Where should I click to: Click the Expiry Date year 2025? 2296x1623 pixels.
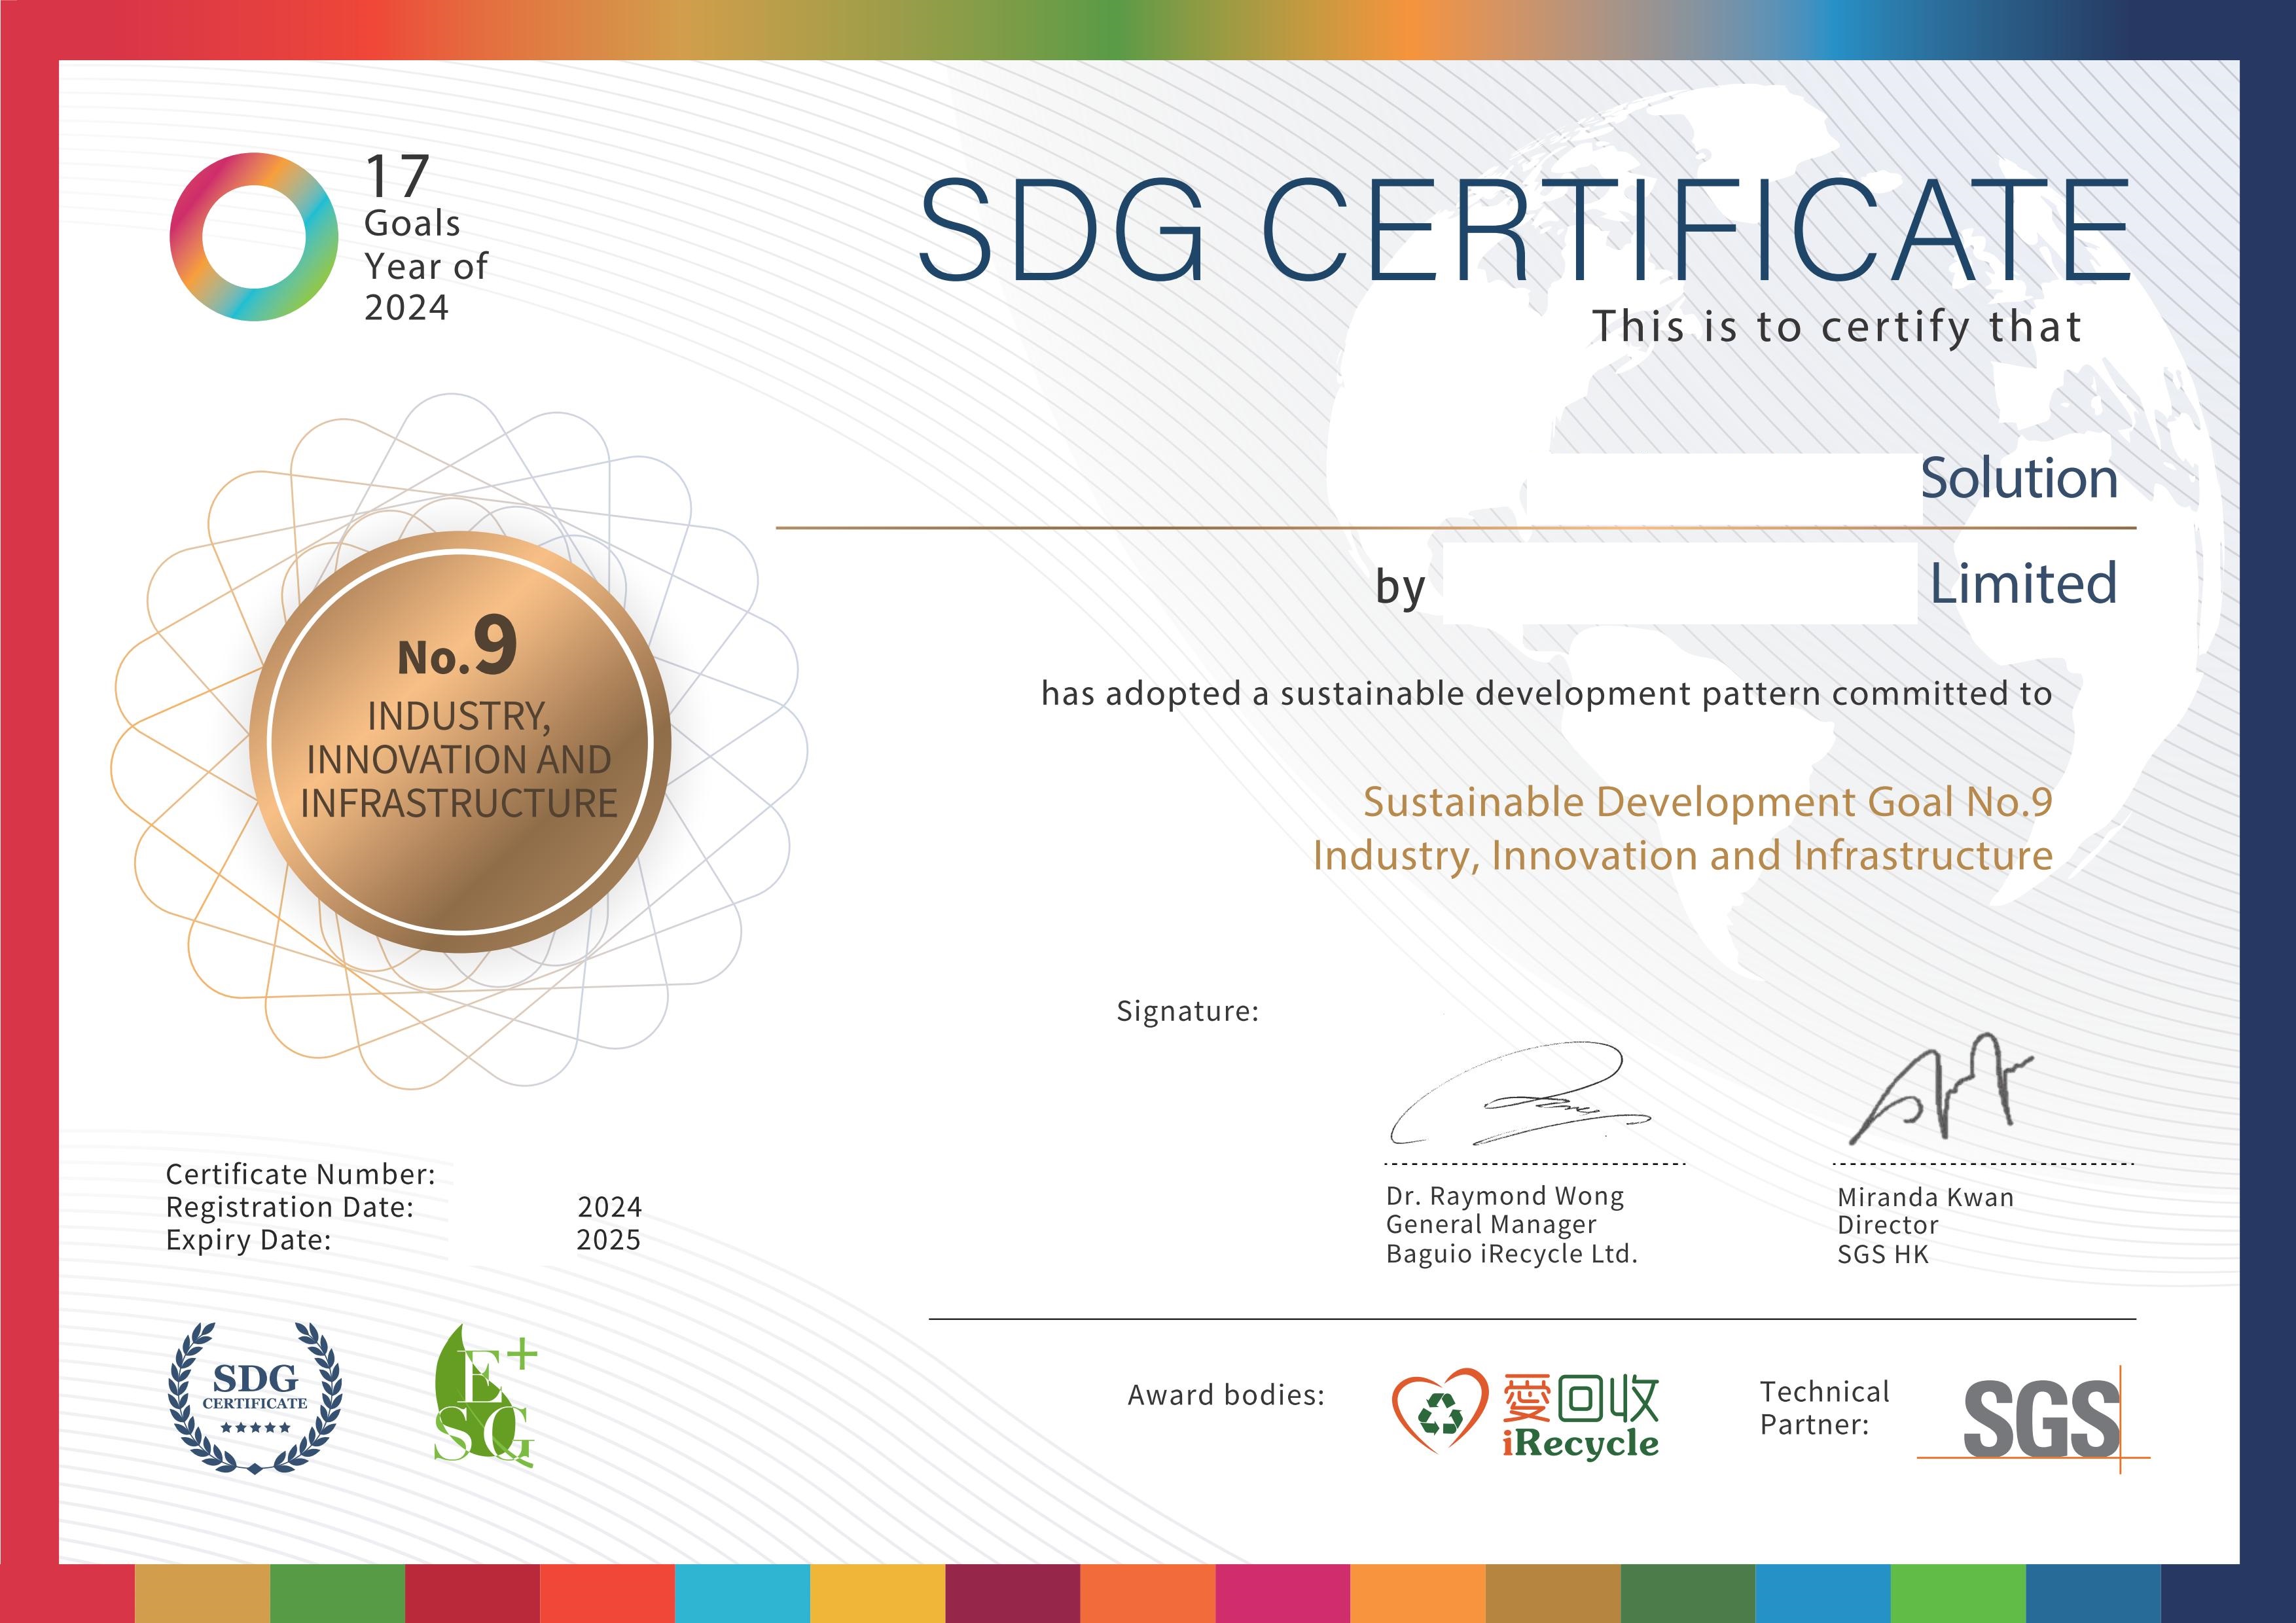point(608,1240)
